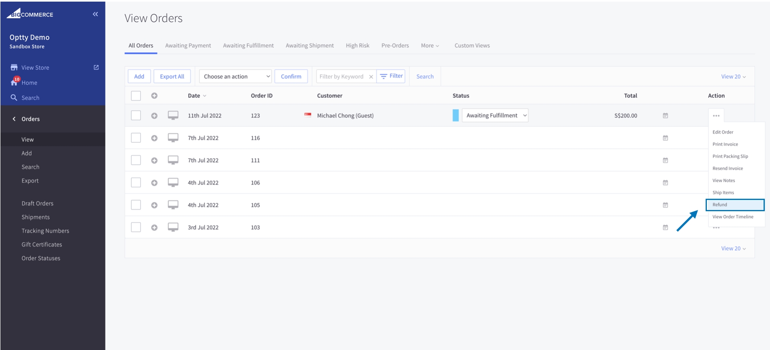
Task: Open View Store external link icon
Action: (96, 67)
